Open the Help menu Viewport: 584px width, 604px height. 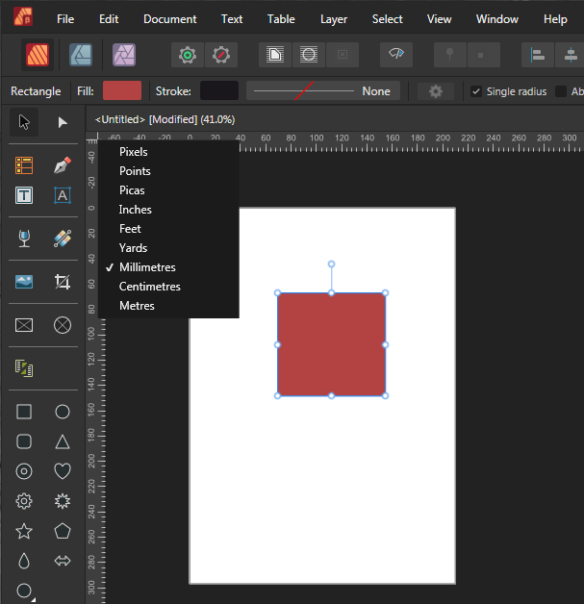pyautogui.click(x=555, y=19)
